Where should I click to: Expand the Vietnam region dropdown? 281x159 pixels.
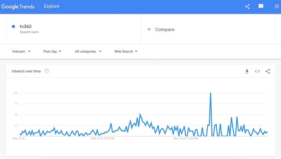(21, 51)
